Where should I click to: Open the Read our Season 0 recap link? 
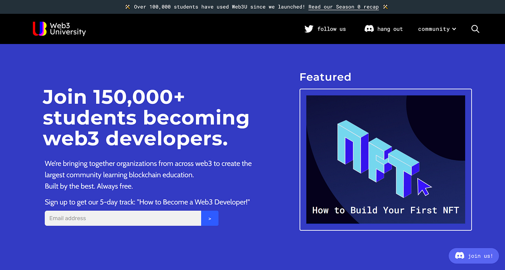[x=343, y=7]
